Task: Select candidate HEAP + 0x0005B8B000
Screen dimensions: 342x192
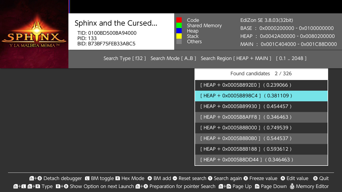Action: pyautogui.click(x=261, y=128)
